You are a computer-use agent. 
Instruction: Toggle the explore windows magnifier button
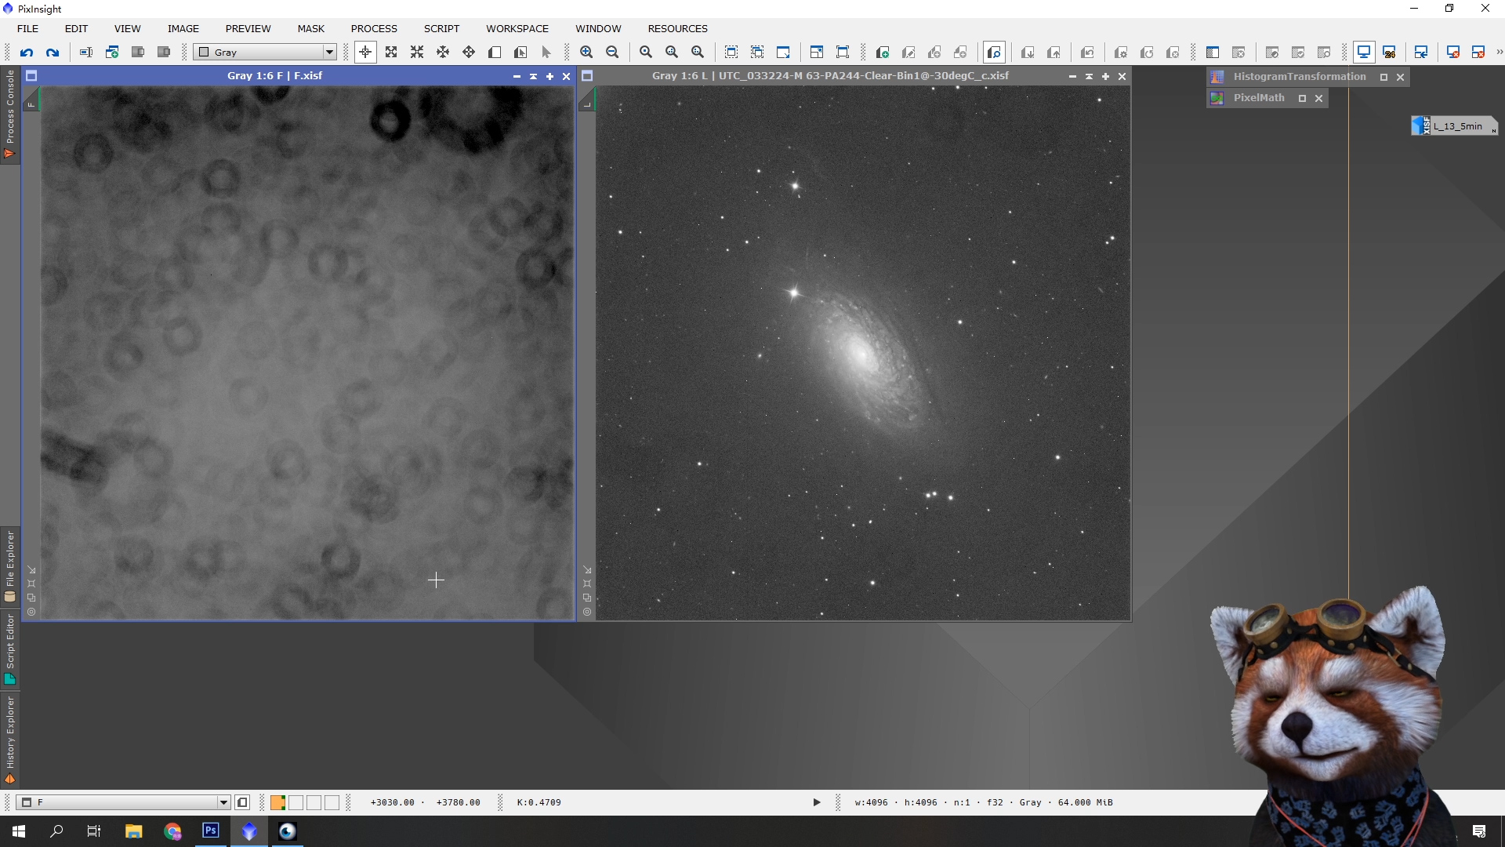(994, 53)
